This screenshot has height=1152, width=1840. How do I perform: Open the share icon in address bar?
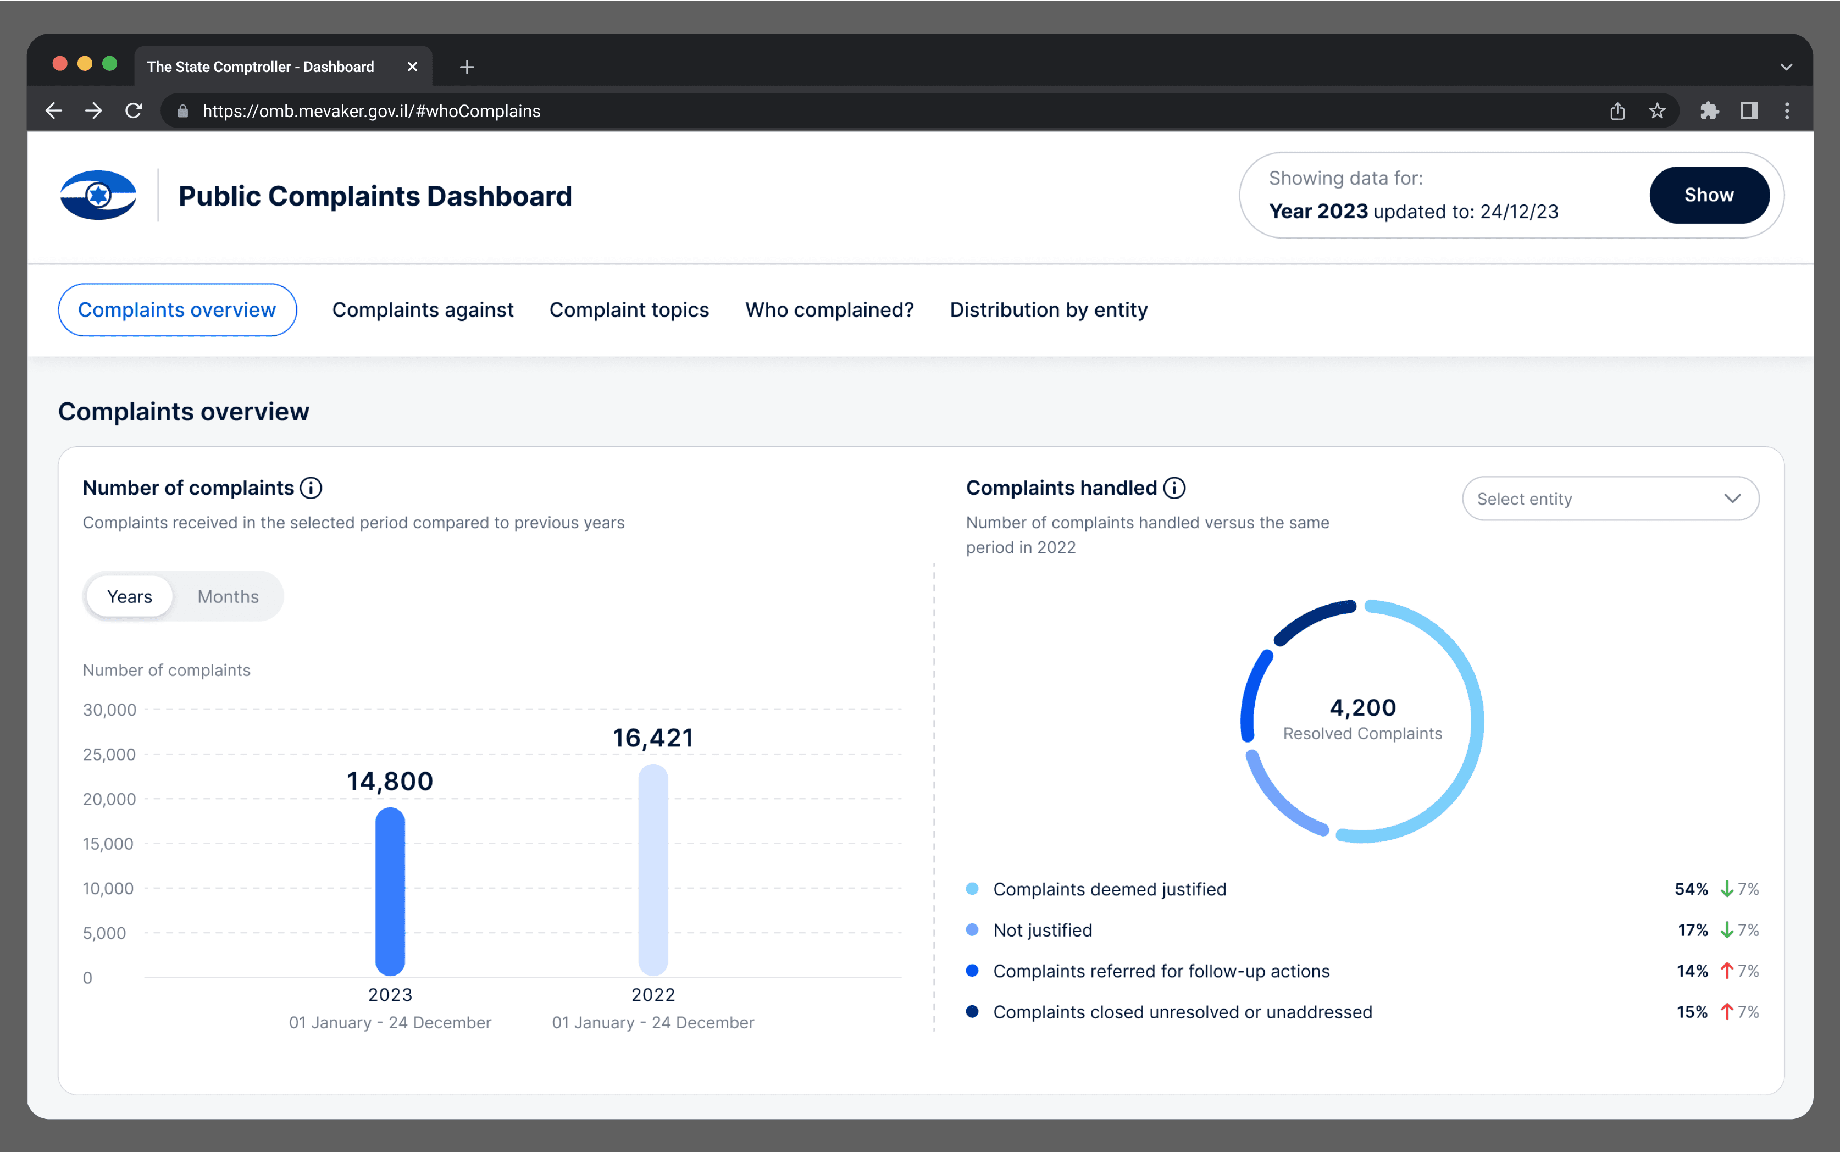pos(1617,111)
